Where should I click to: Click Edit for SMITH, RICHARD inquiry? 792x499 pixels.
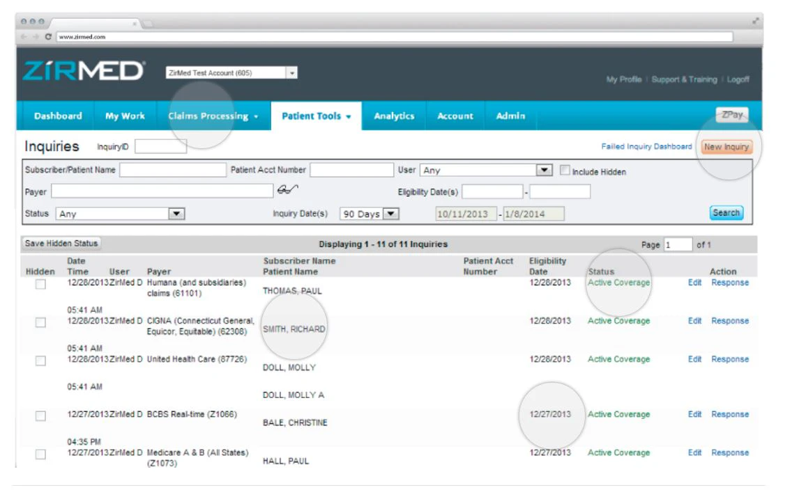pos(694,321)
